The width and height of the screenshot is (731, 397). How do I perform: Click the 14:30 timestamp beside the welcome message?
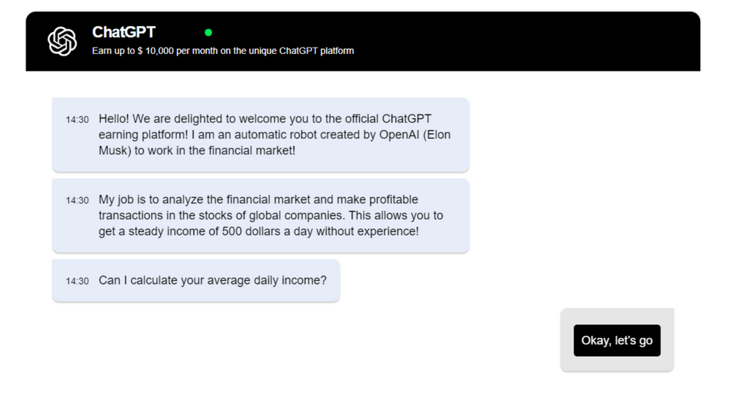coord(77,120)
